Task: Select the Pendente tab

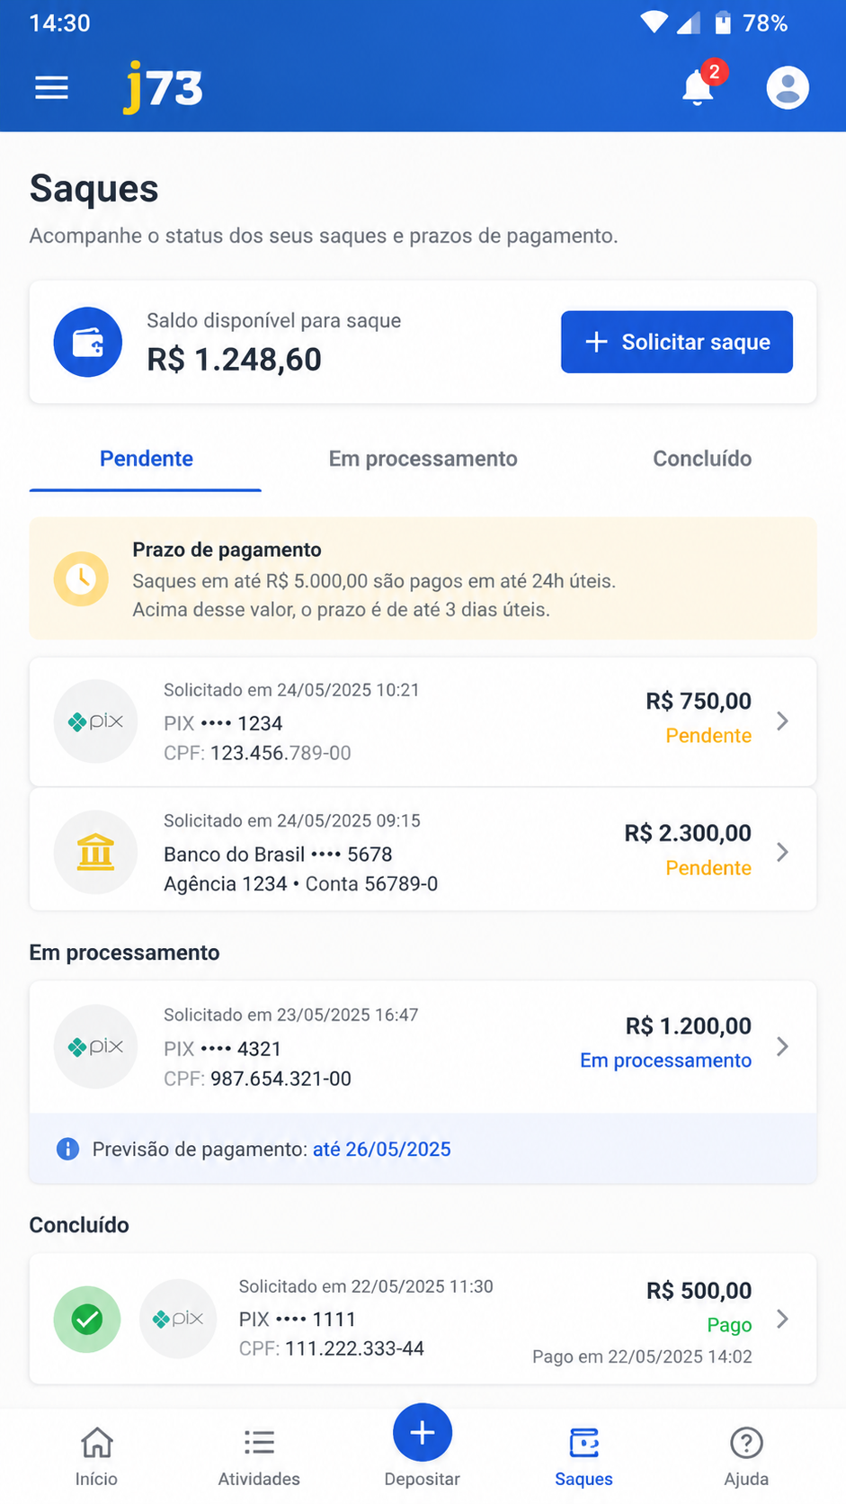Action: click(x=146, y=459)
